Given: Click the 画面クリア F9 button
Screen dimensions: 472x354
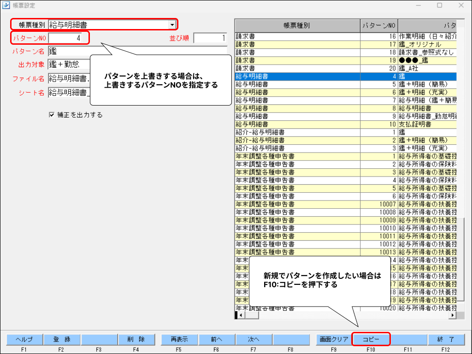Looking at the screenshot, I should coord(334,339).
